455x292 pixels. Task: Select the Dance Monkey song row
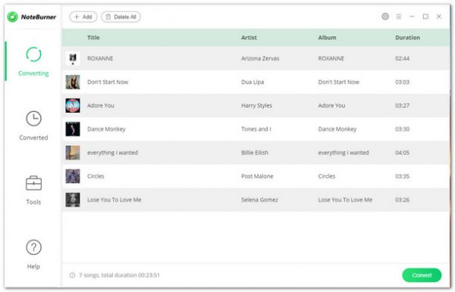click(256, 129)
